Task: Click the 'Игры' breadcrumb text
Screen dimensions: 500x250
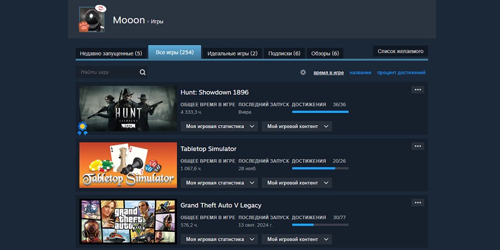Action: (x=157, y=22)
